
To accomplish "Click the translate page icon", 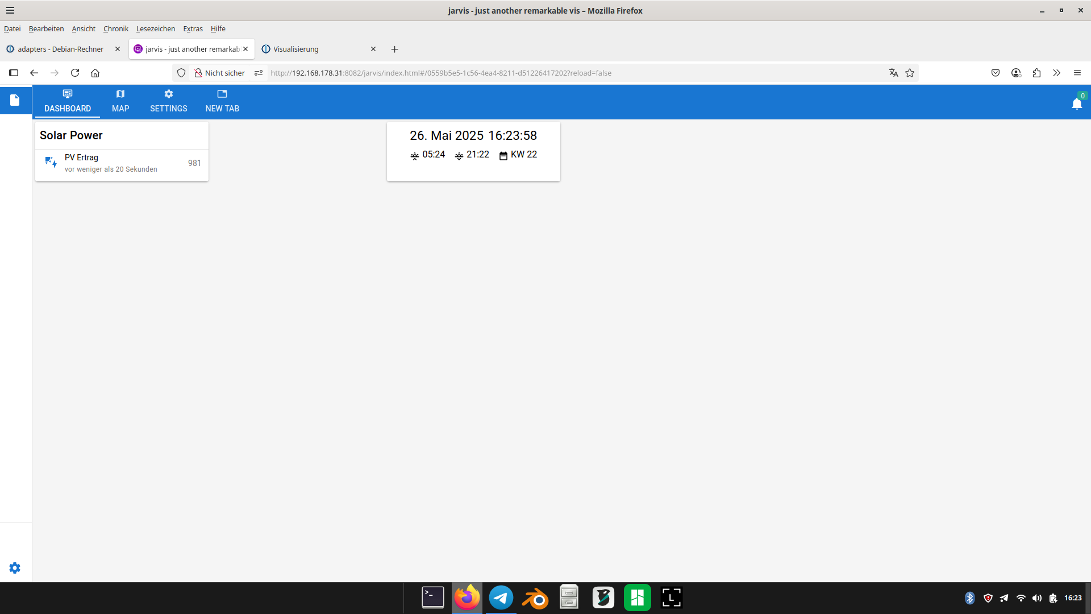I will [x=894, y=73].
